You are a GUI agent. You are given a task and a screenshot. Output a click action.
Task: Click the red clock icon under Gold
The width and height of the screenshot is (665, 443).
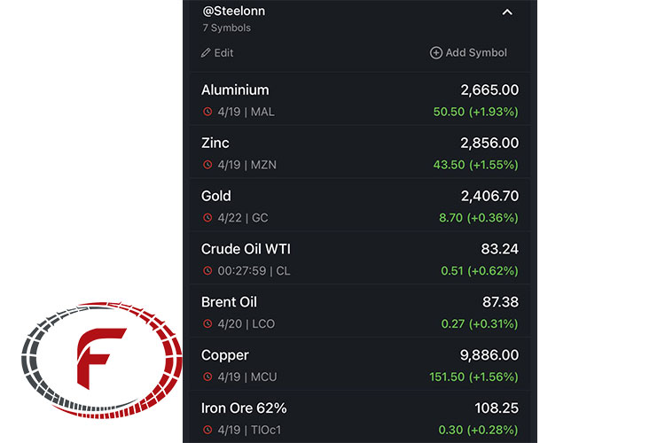[207, 218]
